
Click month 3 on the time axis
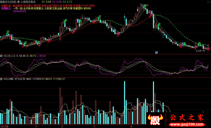coord(95,126)
